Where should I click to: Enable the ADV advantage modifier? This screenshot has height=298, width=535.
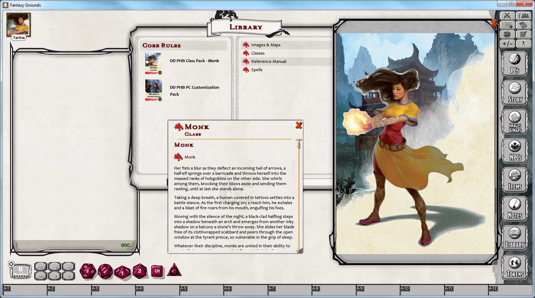point(41,267)
